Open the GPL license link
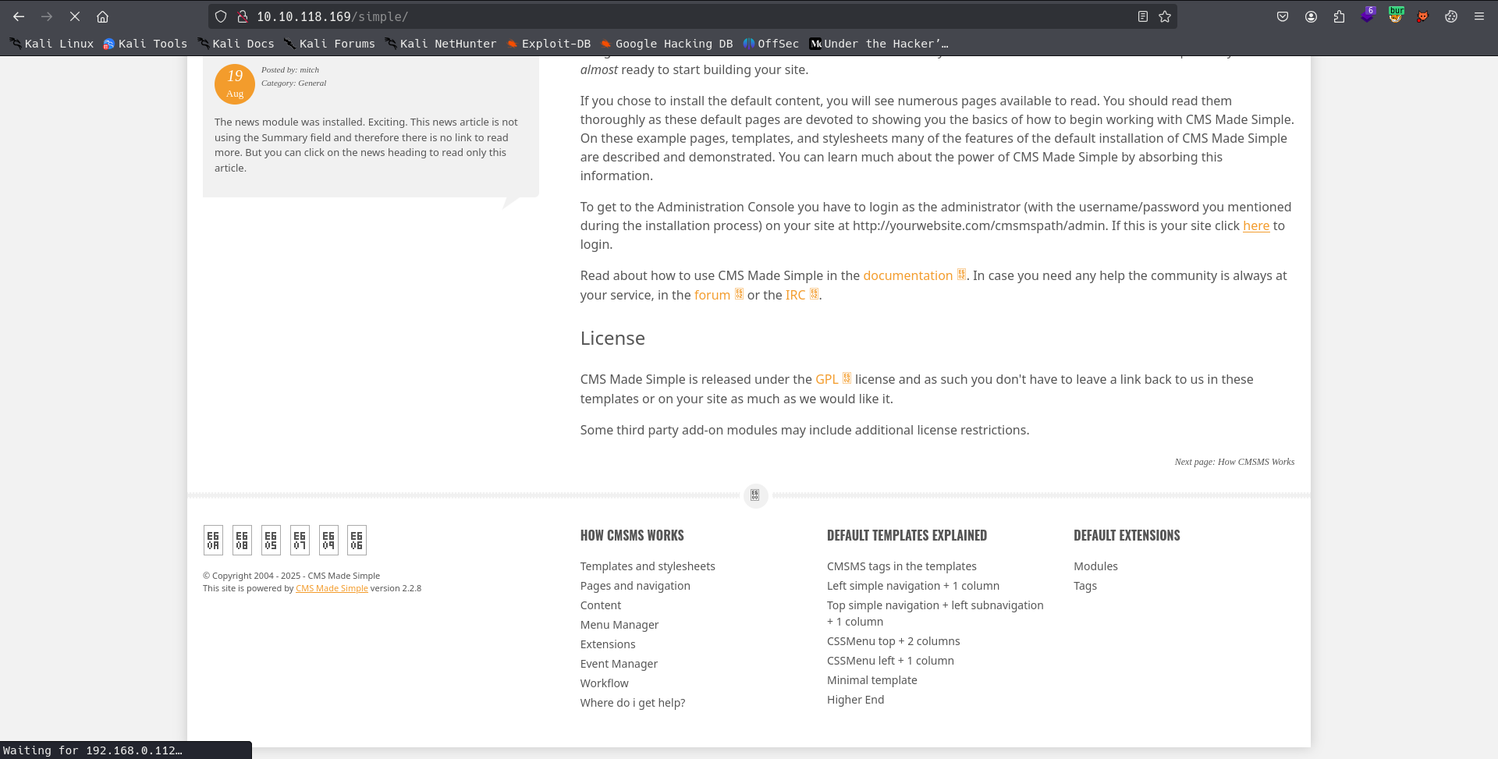The width and height of the screenshot is (1498, 759). 826,379
